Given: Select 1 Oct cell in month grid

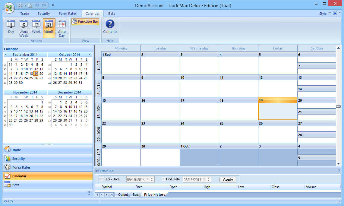Looking at the screenshot, I should click(199, 155).
